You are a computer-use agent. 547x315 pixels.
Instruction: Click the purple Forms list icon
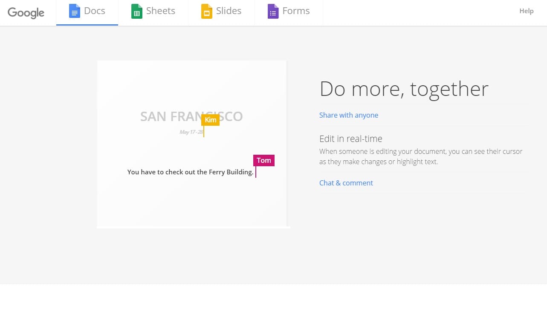273,11
